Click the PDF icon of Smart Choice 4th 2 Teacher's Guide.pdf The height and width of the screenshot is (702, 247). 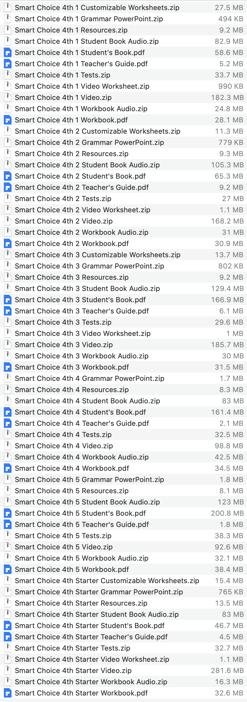(8, 187)
